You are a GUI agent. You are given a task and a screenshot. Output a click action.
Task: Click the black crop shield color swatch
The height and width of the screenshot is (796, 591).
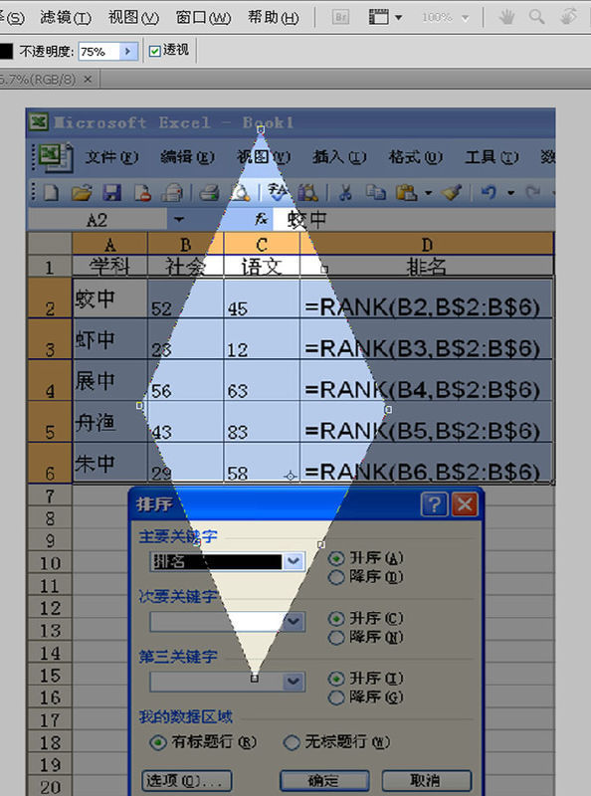[x=5, y=52]
